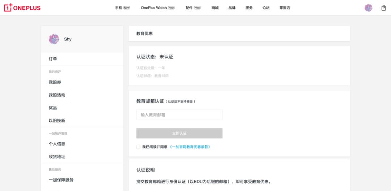
Task: Click the Shy profile avatar in sidebar
Action: click(x=54, y=39)
